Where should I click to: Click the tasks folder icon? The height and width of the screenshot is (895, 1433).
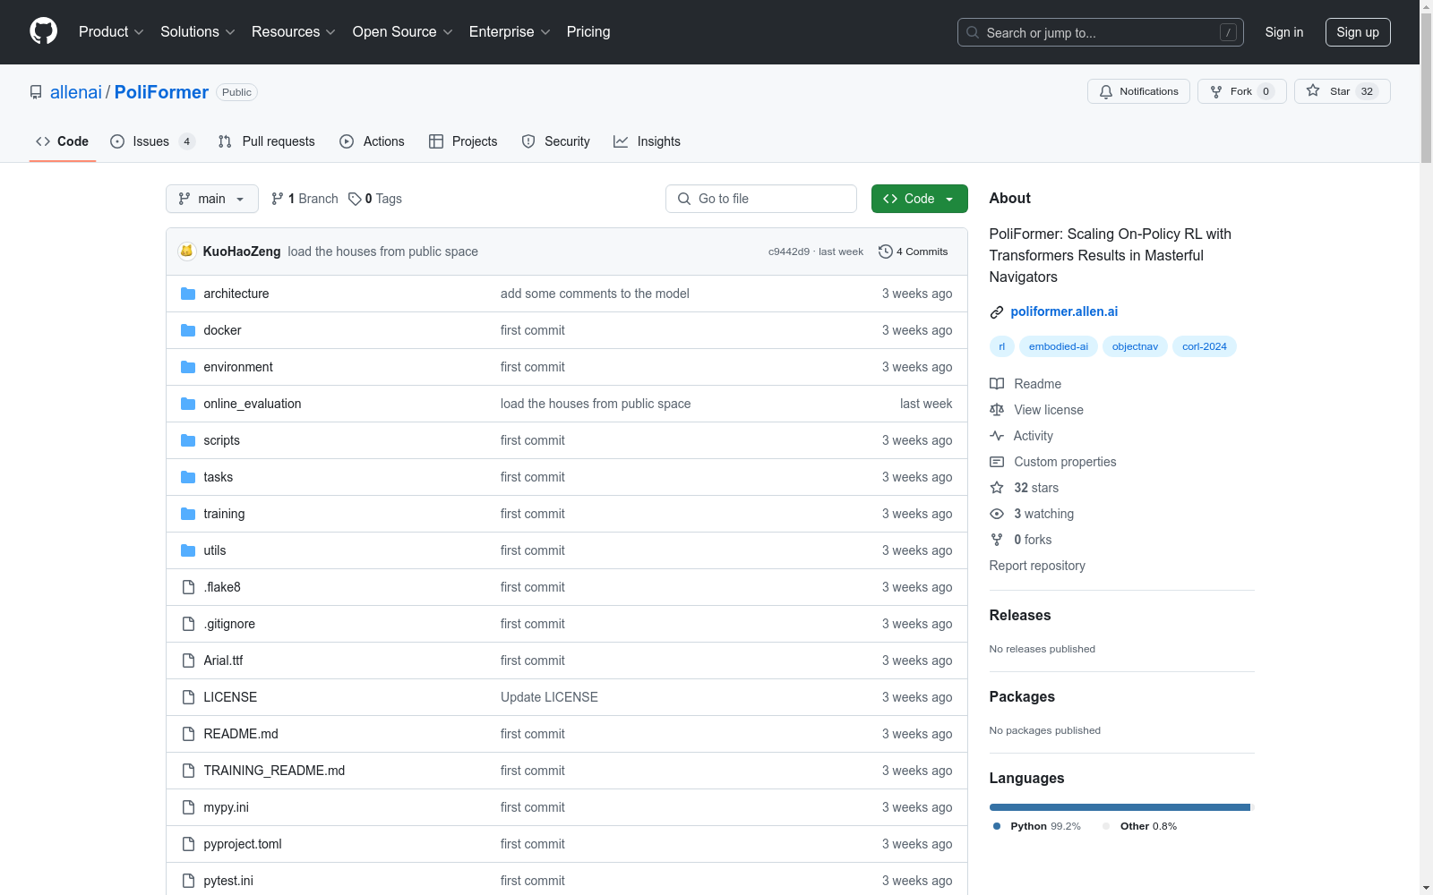tap(188, 477)
